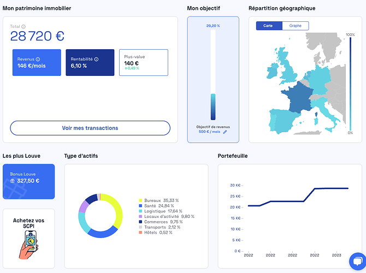This screenshot has width=366, height=273.
Task: Open the Plus-value card
Action: click(x=143, y=62)
